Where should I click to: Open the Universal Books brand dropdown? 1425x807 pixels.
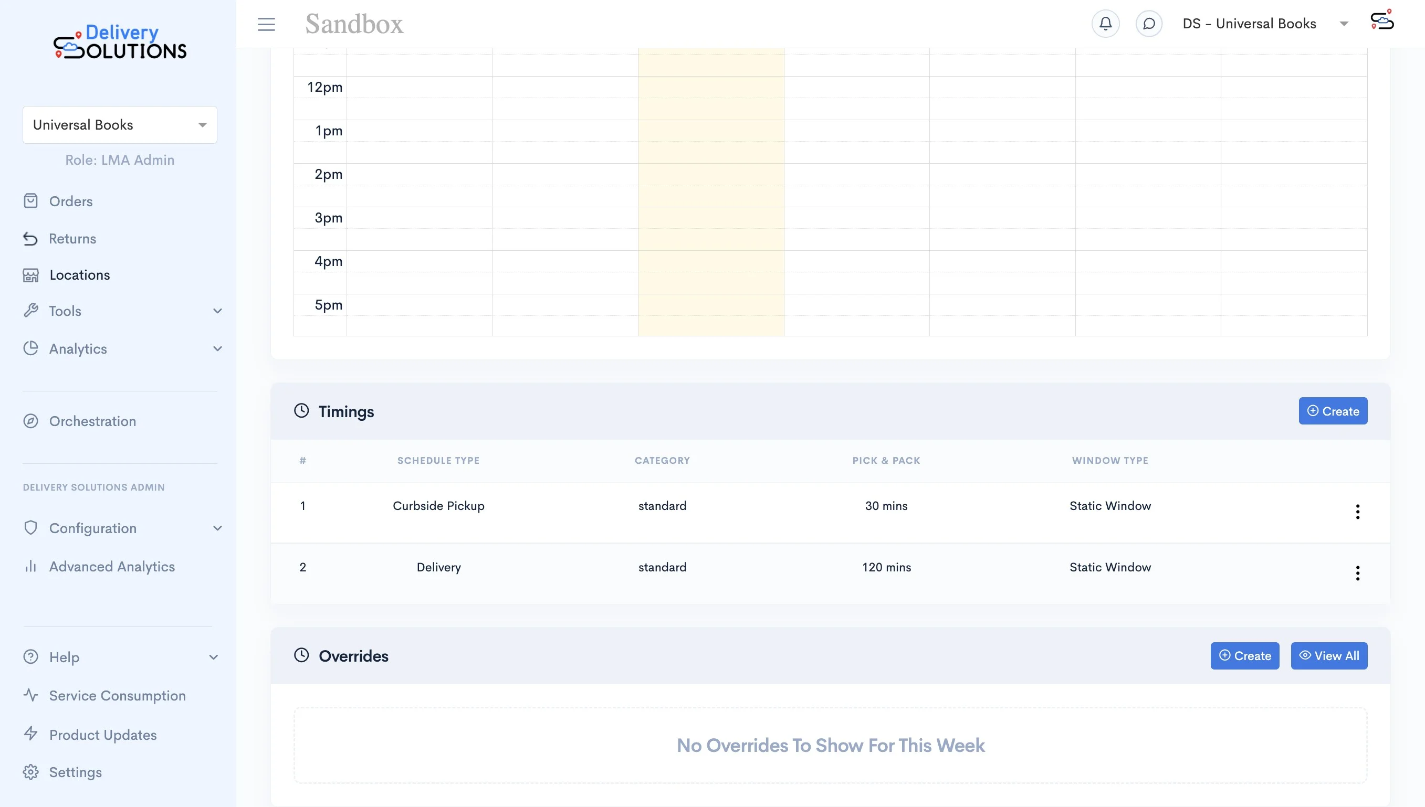point(120,125)
